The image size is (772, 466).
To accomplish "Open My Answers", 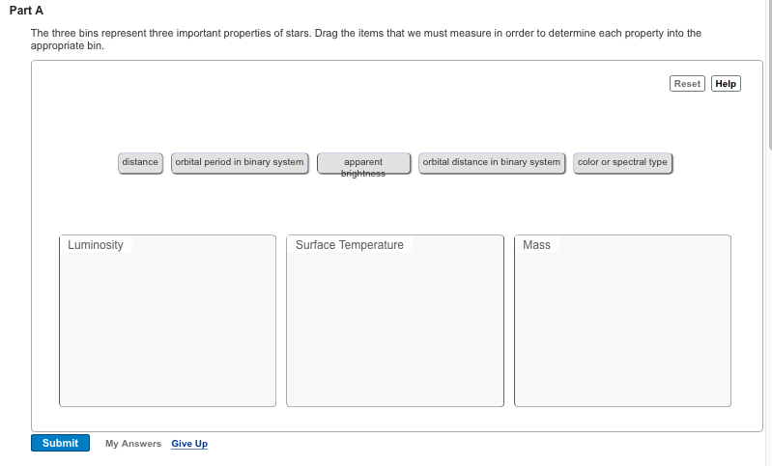I will click(x=132, y=444).
